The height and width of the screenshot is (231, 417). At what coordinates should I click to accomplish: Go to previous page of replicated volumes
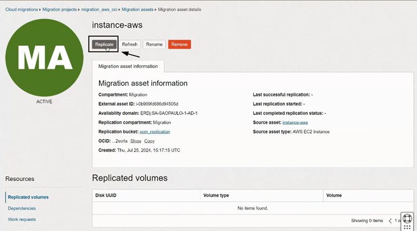(x=390, y=220)
